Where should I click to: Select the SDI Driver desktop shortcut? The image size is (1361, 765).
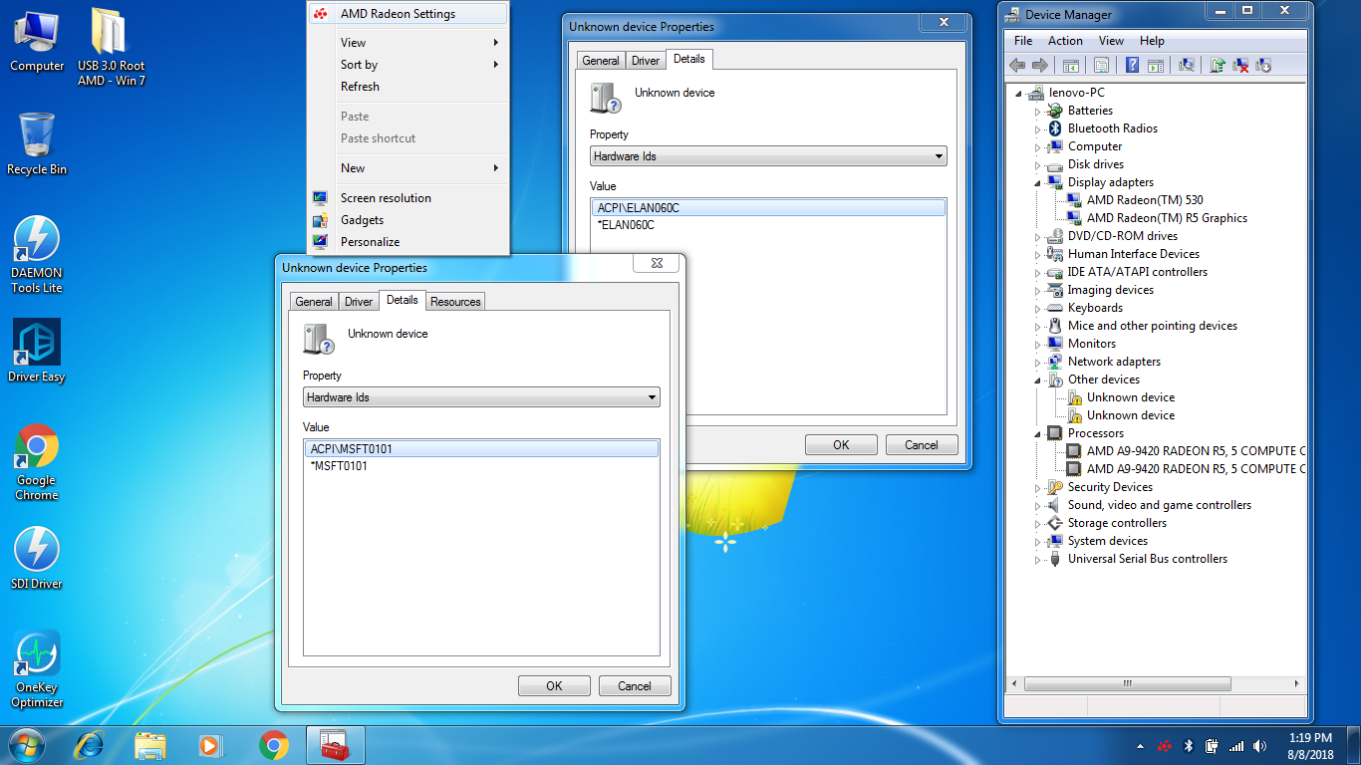(x=37, y=558)
